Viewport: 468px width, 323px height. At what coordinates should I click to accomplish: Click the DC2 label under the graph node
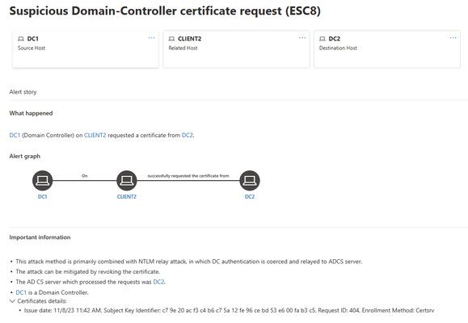tap(250, 196)
